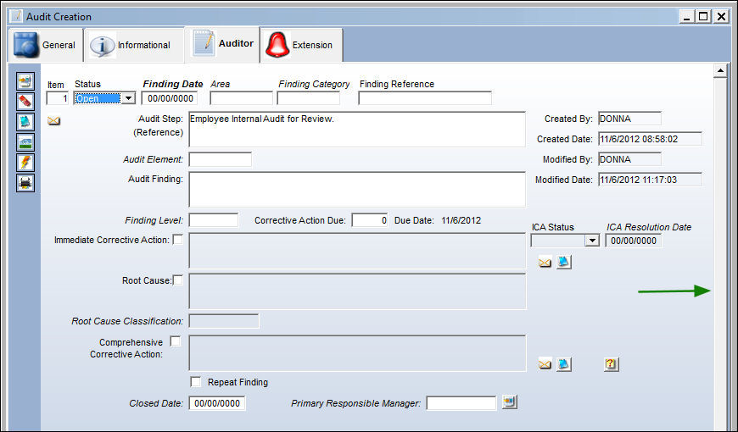Click the lightning bolt icon in the sidebar
738x432 pixels.
click(25, 162)
